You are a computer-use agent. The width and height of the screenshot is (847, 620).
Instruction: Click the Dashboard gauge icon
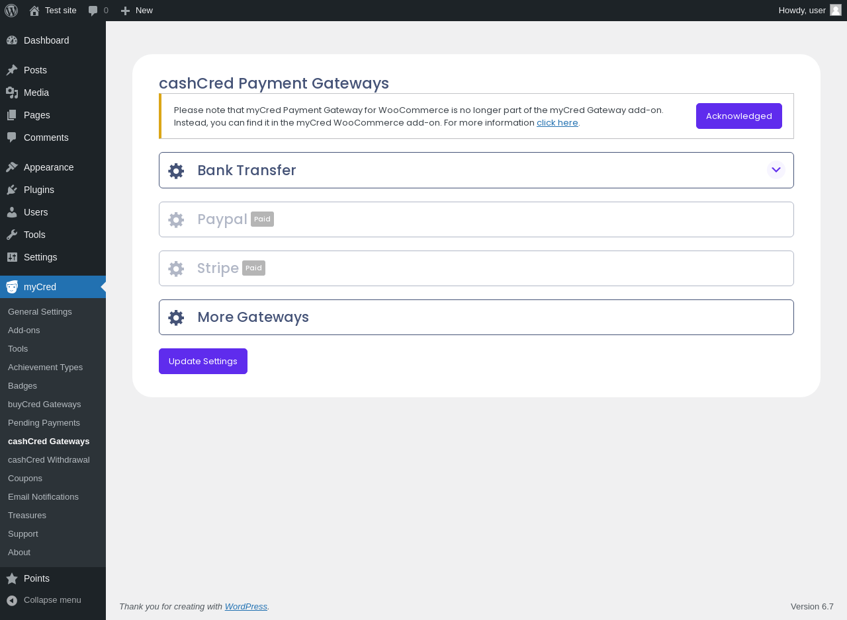click(x=12, y=40)
